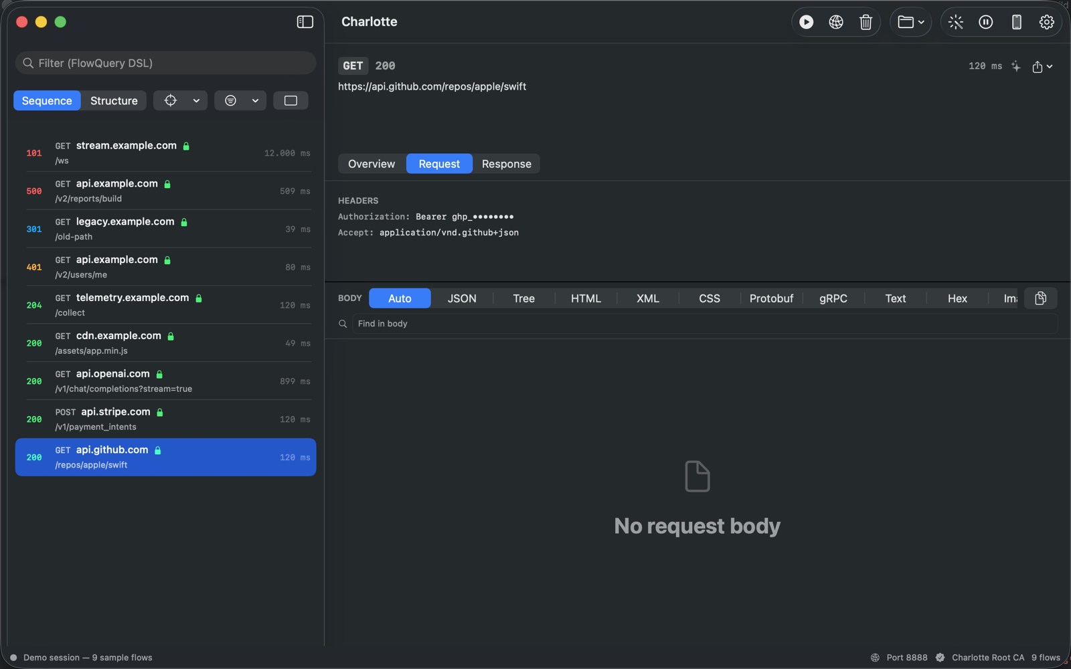Open the Response tab
Viewport: 1071px width, 669px height.
[x=507, y=164]
